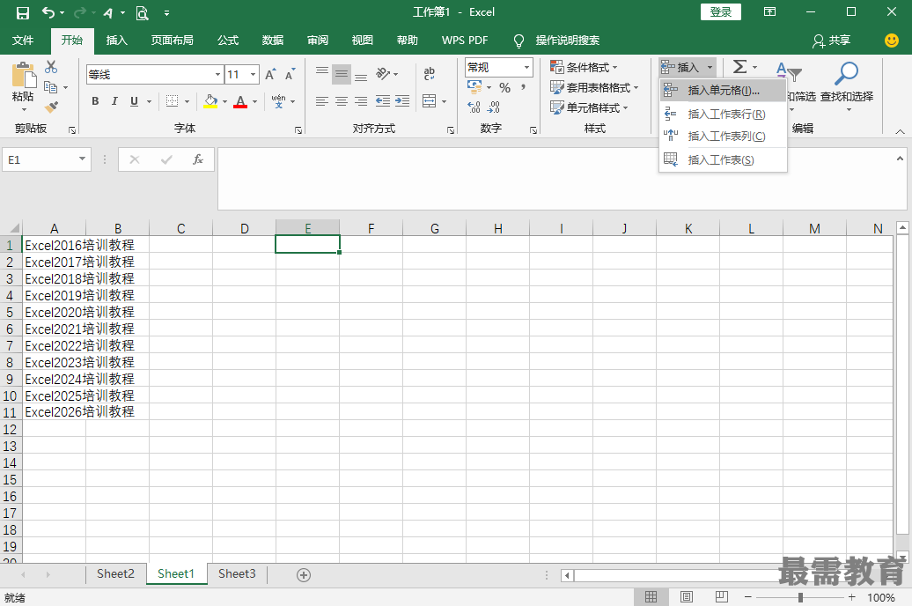Toggle Bold formatting
This screenshot has height=606, width=912.
[95, 101]
